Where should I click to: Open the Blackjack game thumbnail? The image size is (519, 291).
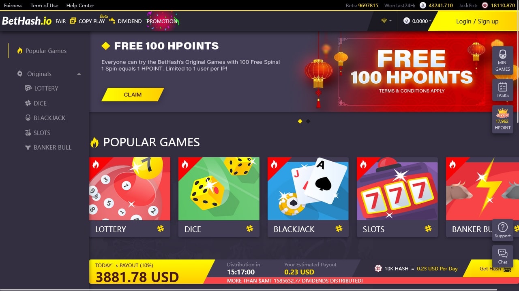point(308,197)
